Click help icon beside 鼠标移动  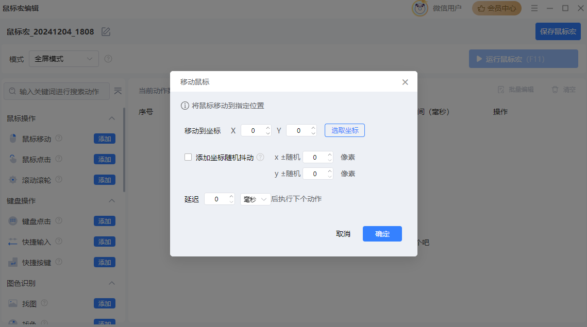(x=59, y=138)
